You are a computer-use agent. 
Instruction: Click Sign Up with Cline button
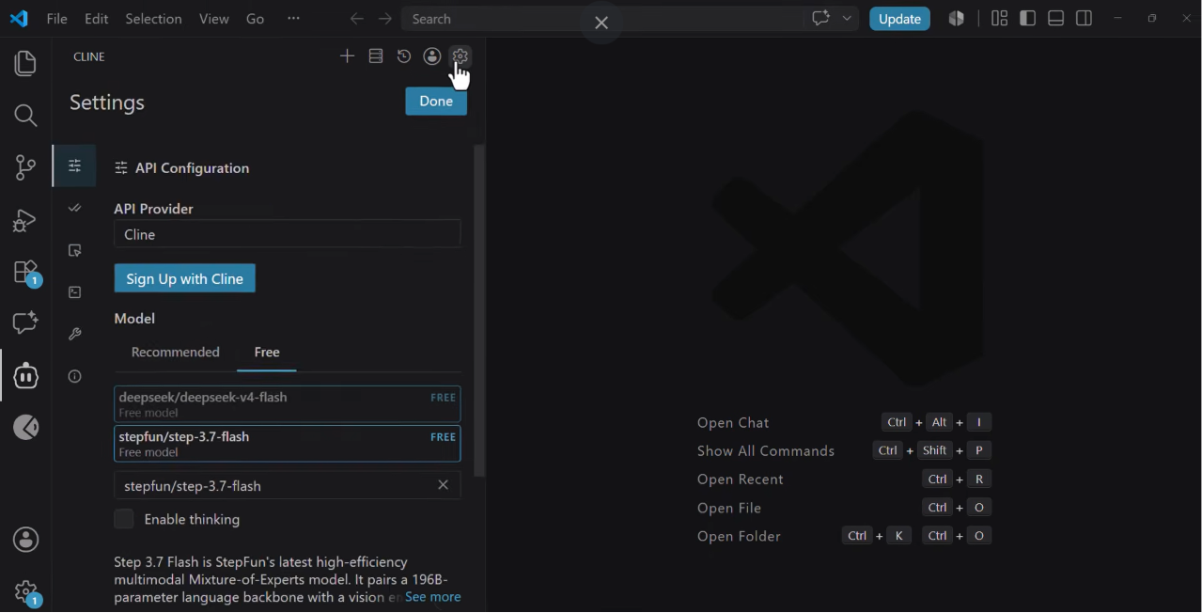click(x=185, y=278)
